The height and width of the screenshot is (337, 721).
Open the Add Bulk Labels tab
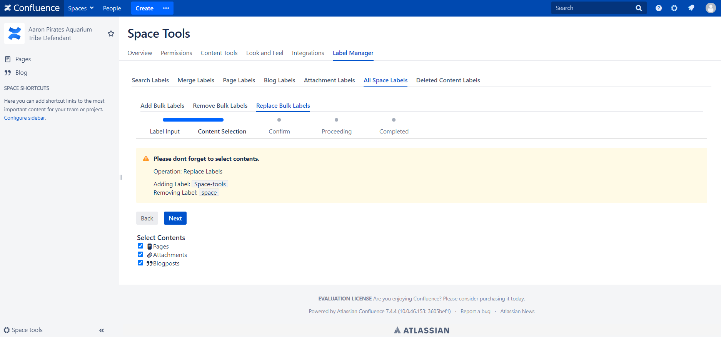click(x=162, y=106)
